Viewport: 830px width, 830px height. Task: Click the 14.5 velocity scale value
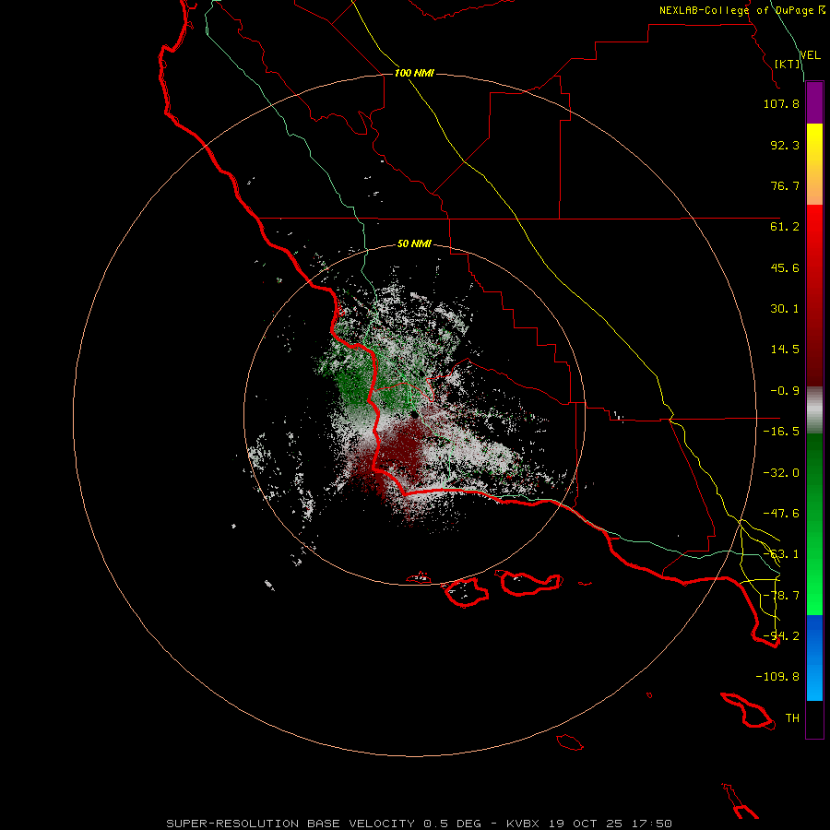pyautogui.click(x=785, y=350)
